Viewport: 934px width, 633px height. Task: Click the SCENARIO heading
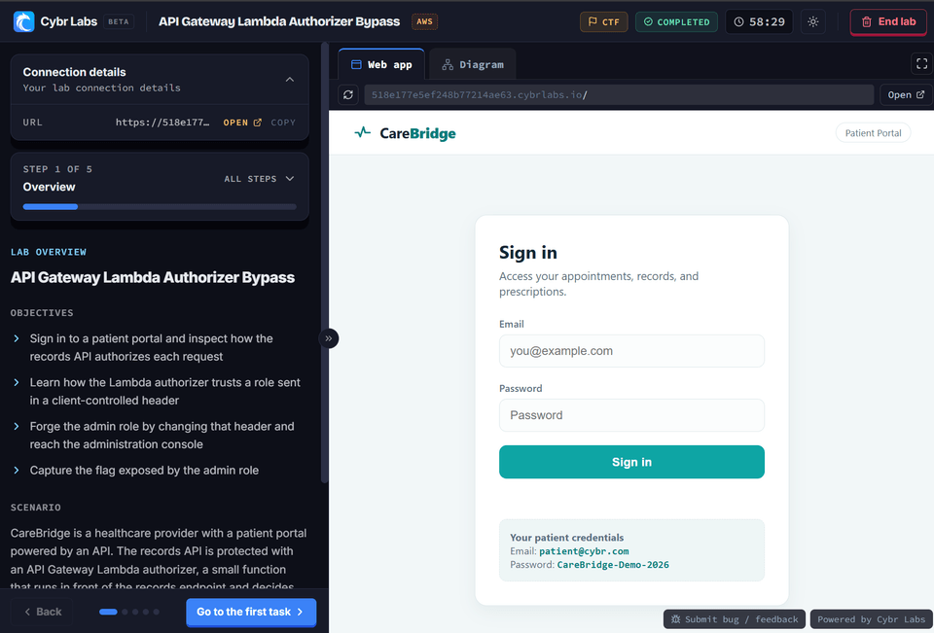36,508
